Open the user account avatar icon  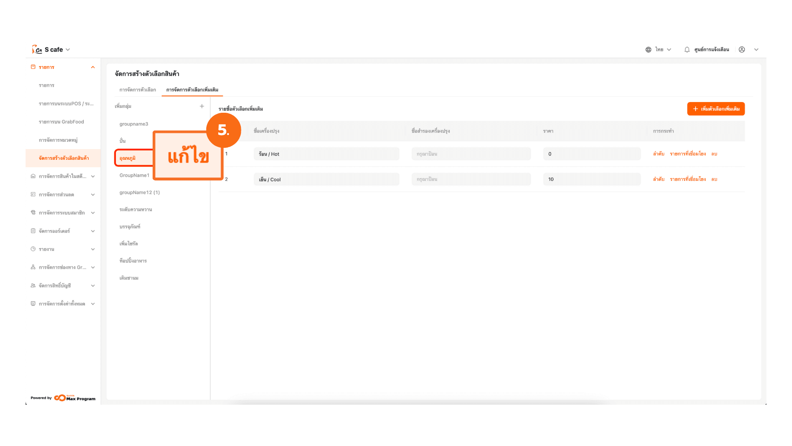point(742,50)
